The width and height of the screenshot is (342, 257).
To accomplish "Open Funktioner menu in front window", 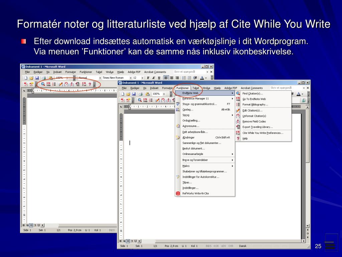I will (x=183, y=88).
